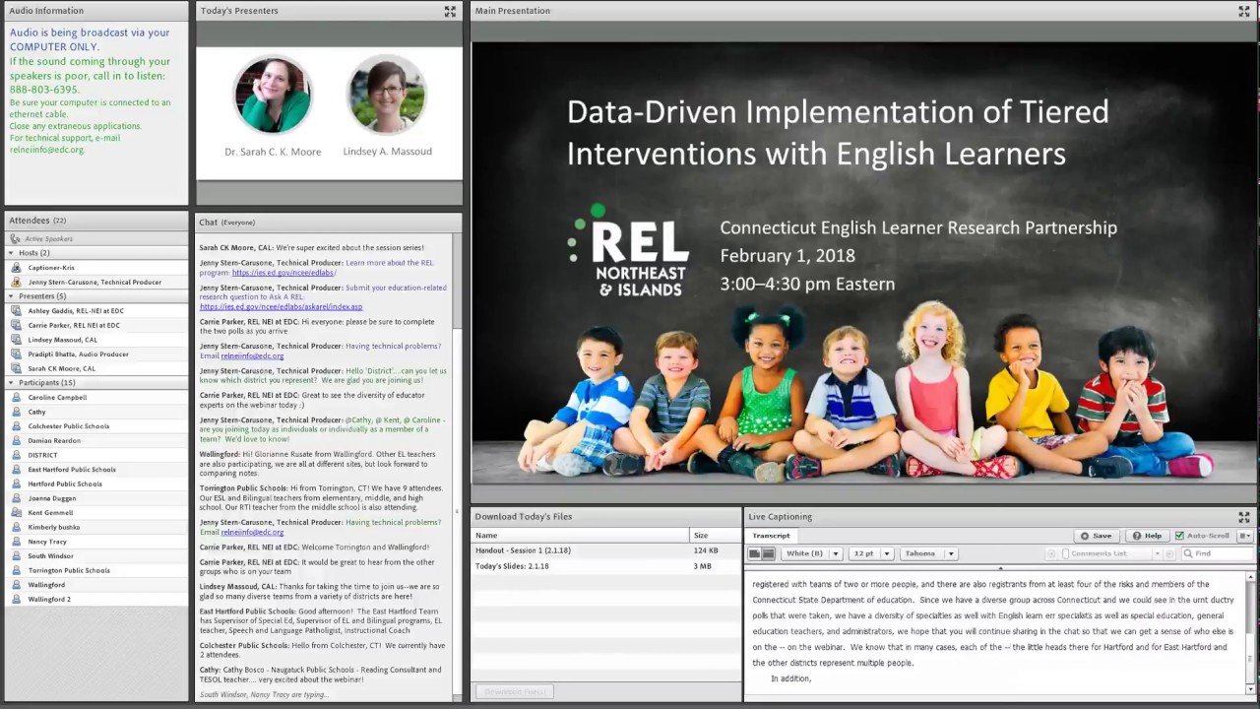The width and height of the screenshot is (1260, 709).
Task: Open the Comments List dropdown arrow
Action: pyautogui.click(x=1158, y=554)
